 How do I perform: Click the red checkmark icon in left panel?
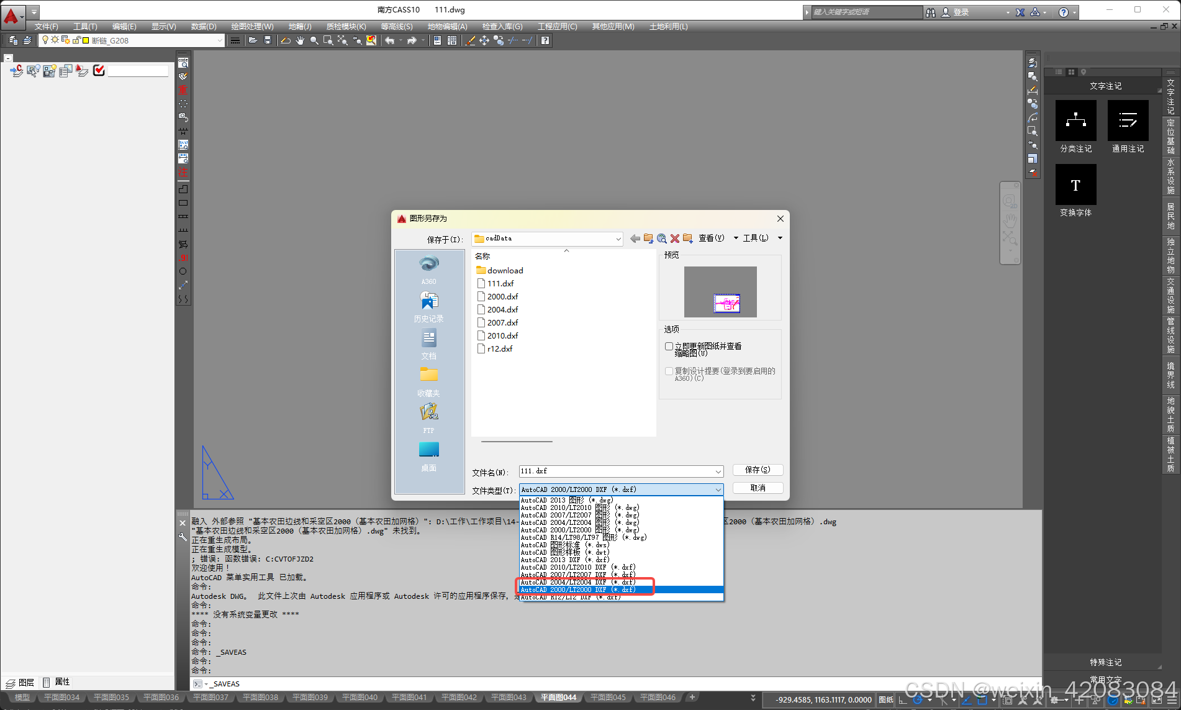pos(99,71)
